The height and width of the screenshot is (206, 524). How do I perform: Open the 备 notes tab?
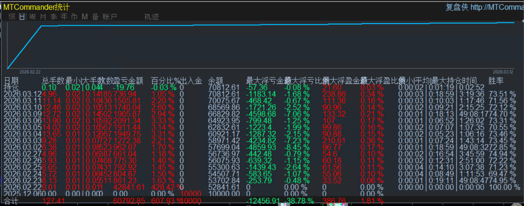point(95,17)
